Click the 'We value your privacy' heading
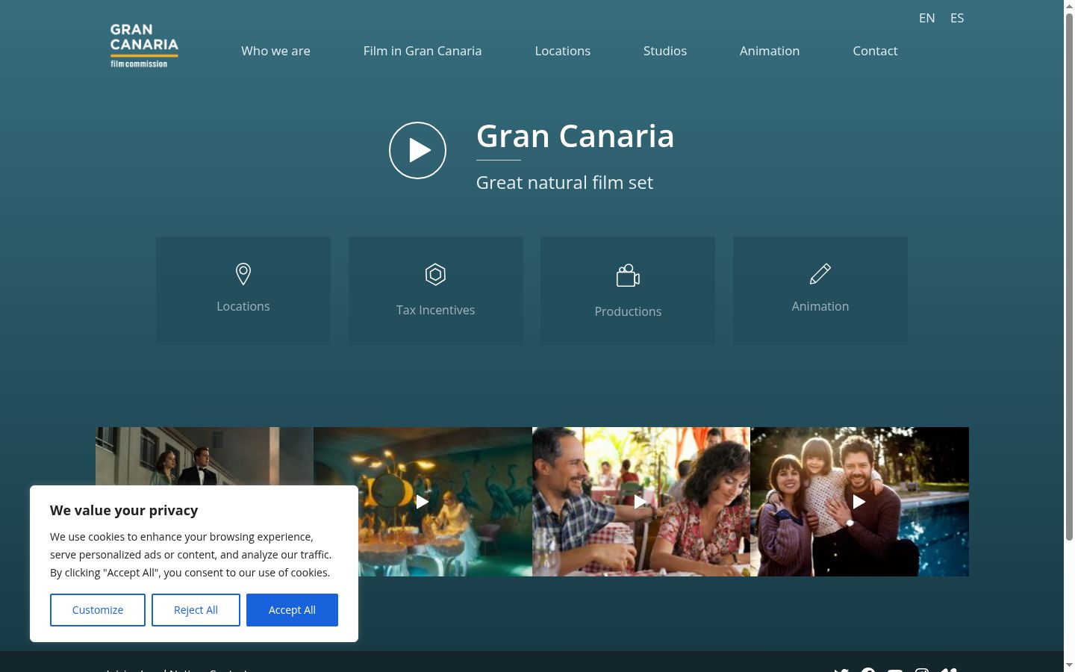The width and height of the screenshot is (1075, 672). (x=124, y=510)
